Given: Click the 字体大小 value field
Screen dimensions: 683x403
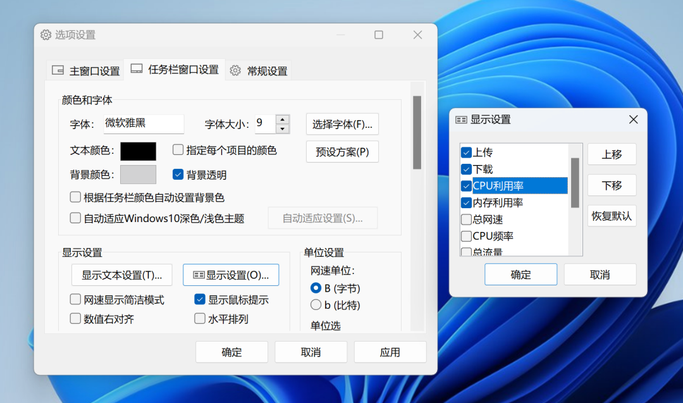Looking at the screenshot, I should [x=265, y=124].
